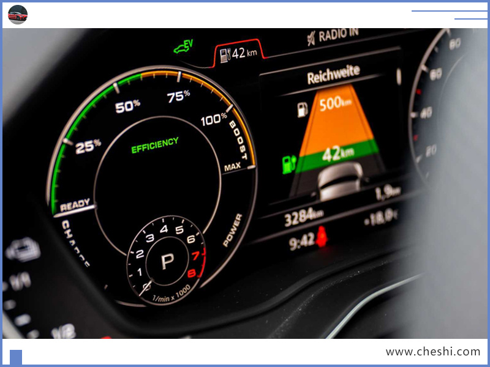The height and width of the screenshot is (367, 490).
Task: Click the red 7 on tachometer
Action: 195,256
